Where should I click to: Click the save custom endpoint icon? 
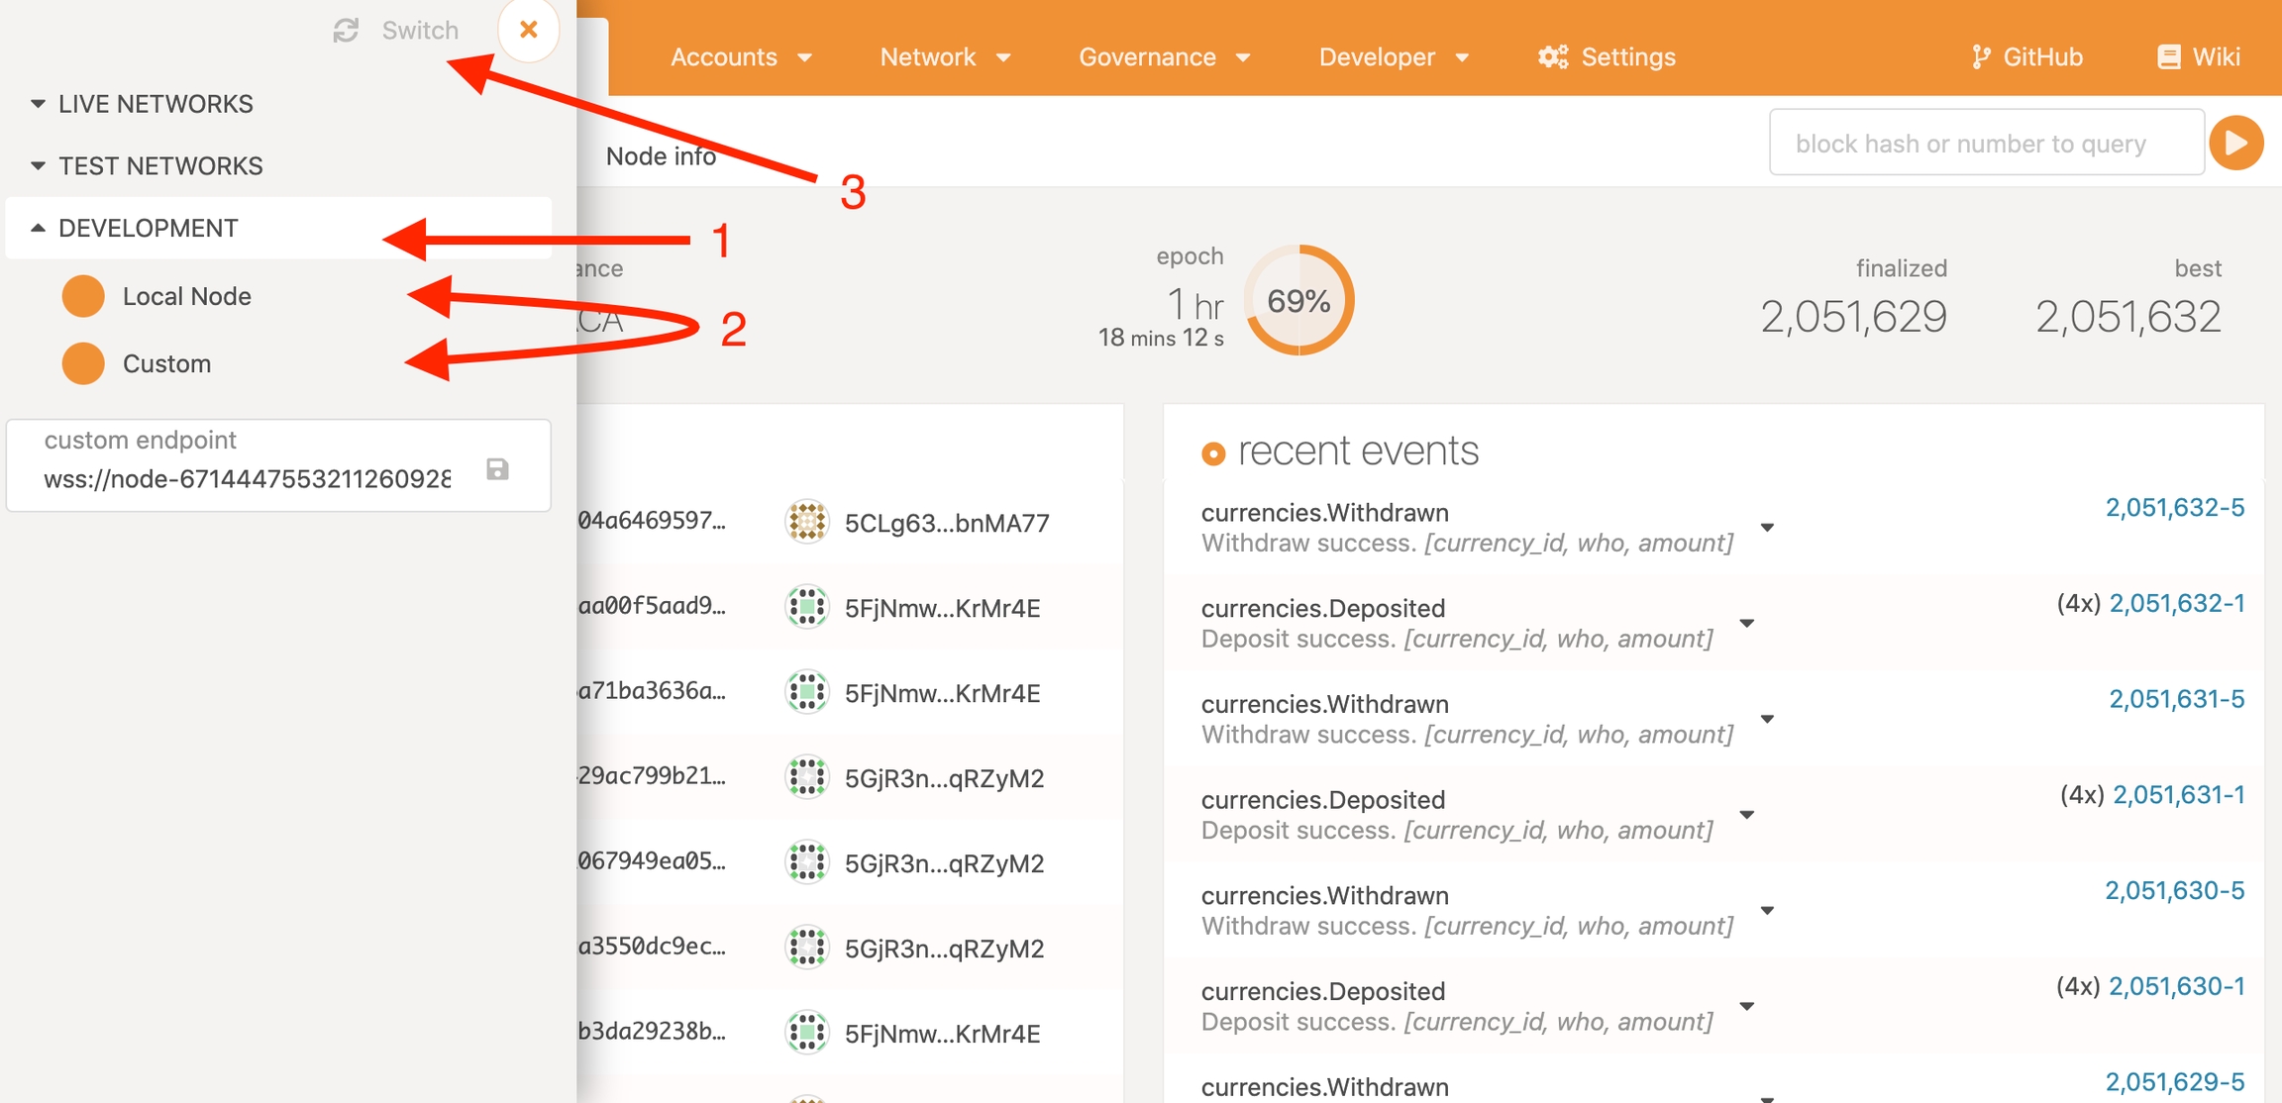[497, 469]
